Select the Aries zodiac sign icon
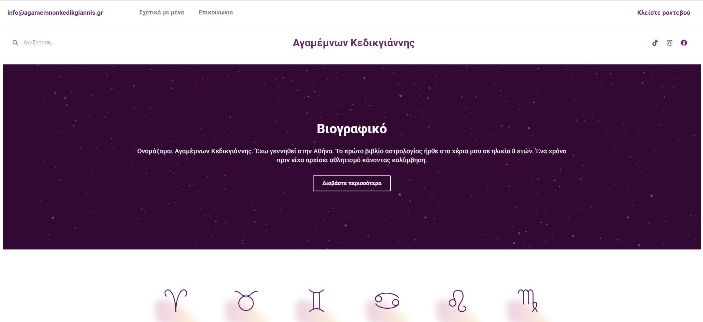703x322 pixels. 176,300
